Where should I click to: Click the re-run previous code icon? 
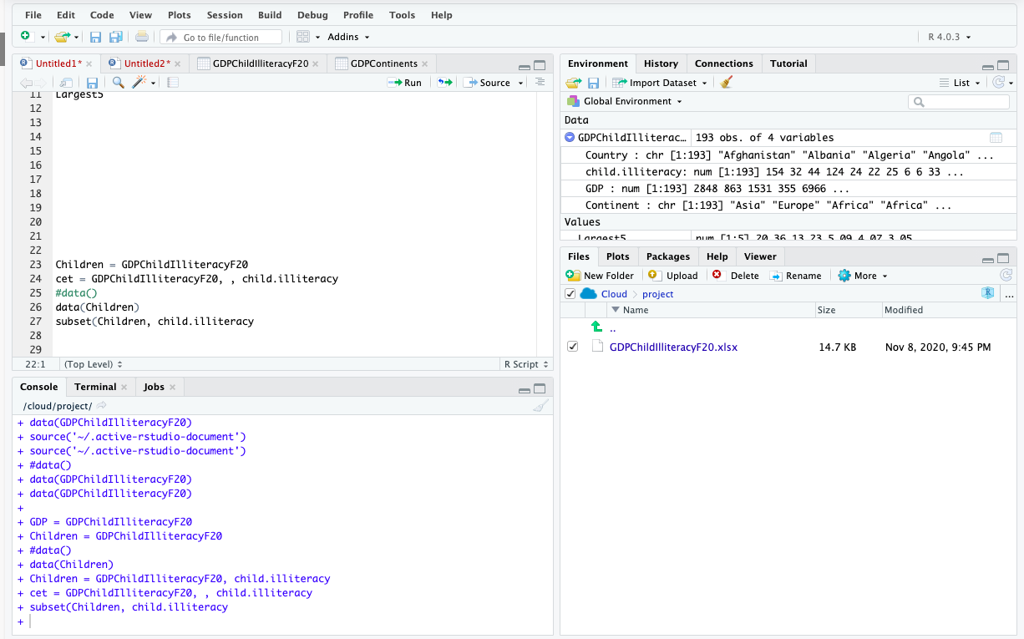pos(444,83)
